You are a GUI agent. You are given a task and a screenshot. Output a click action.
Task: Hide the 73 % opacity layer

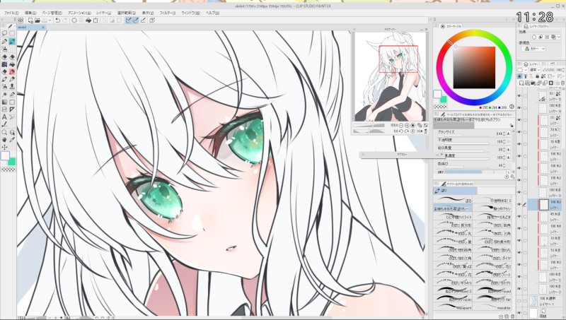(x=519, y=252)
